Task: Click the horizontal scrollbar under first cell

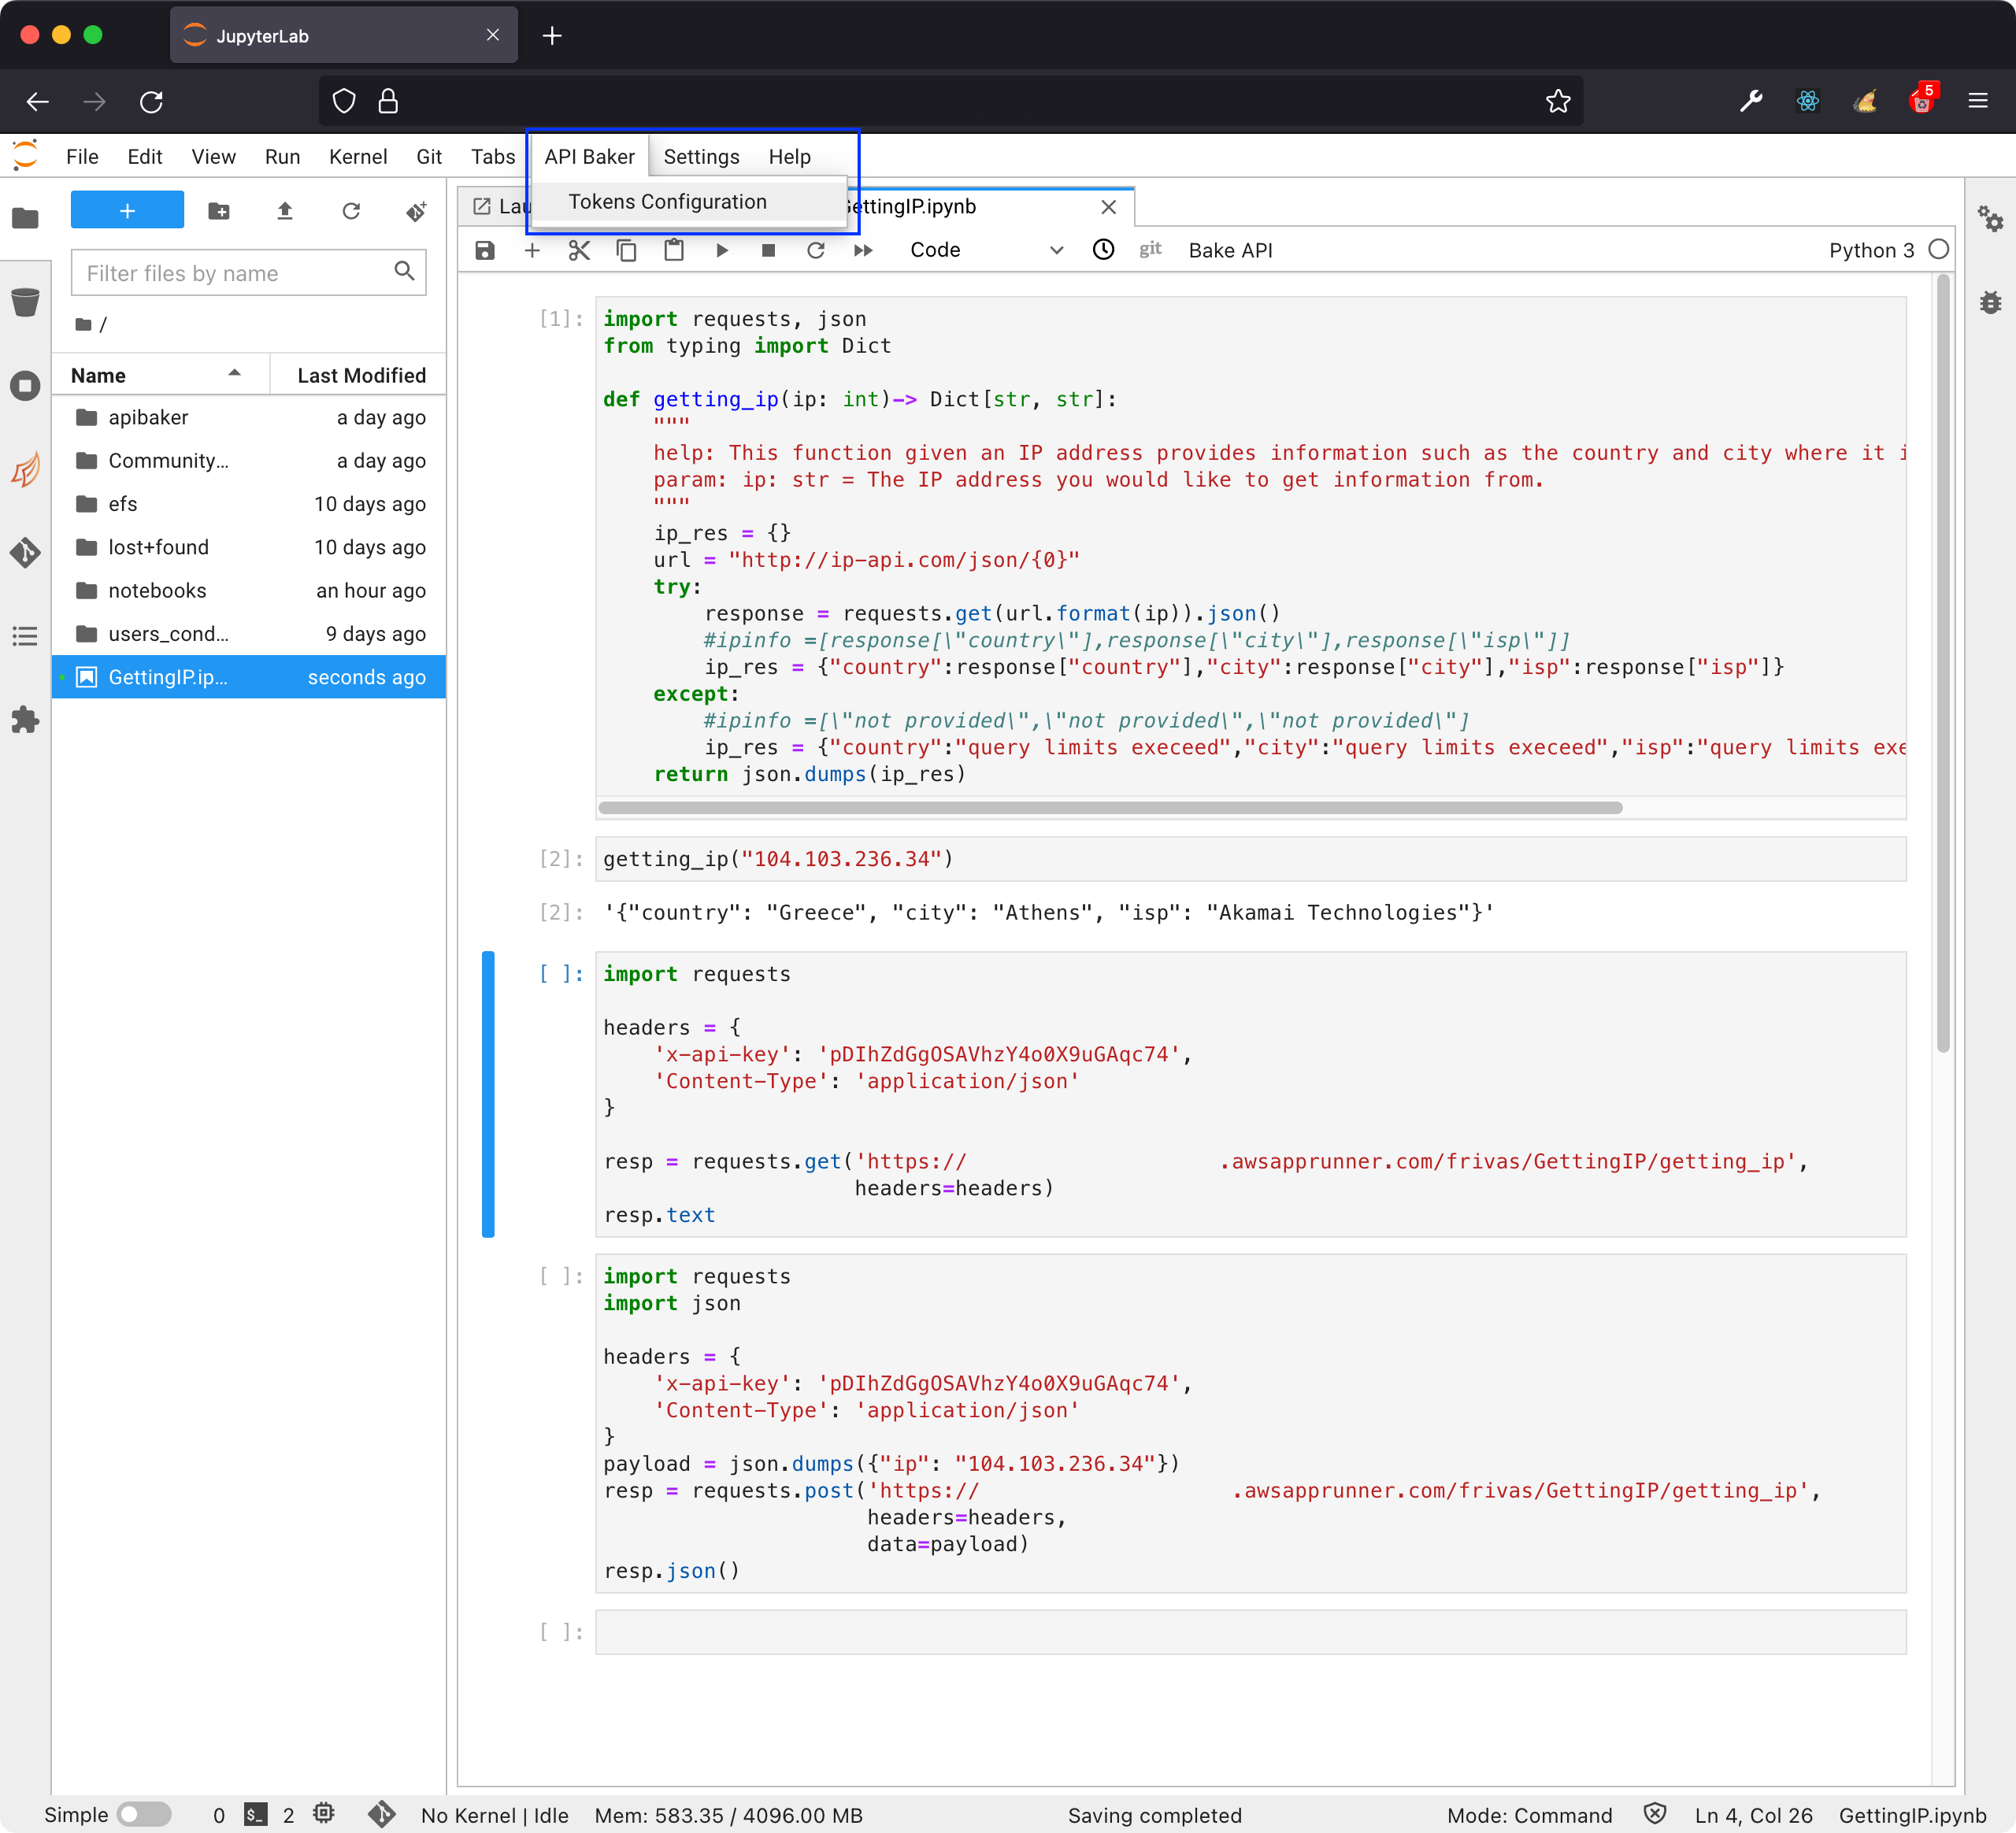Action: pos(1109,807)
